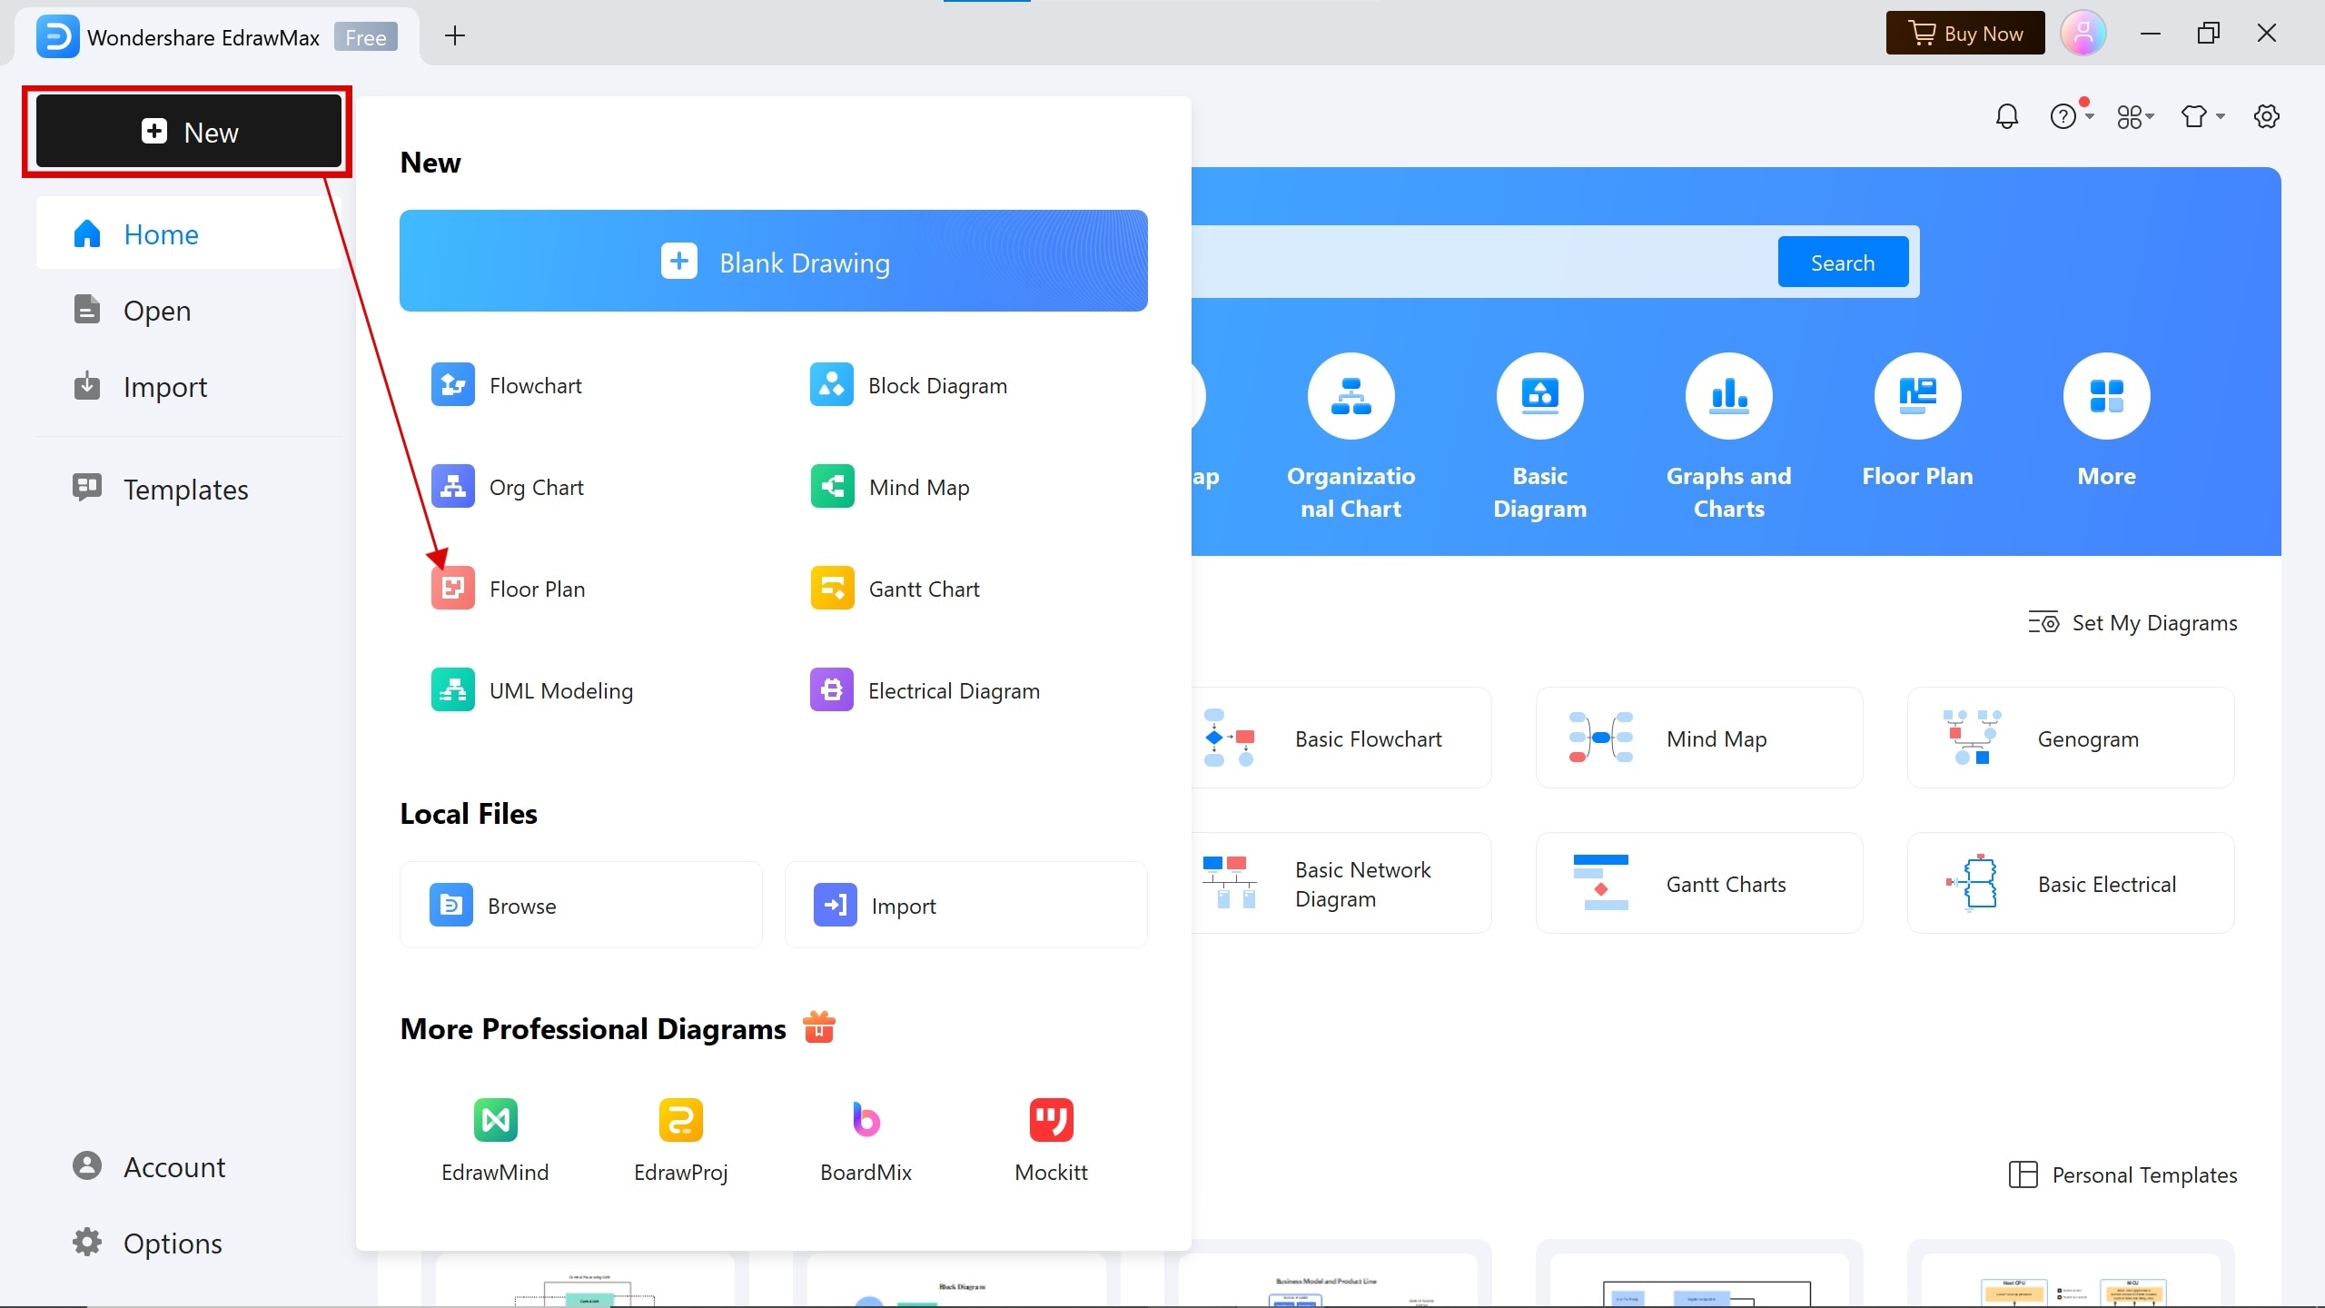Viewport: 2325px width, 1308px height.
Task: Select the UML Modeling icon
Action: pyautogui.click(x=452, y=689)
